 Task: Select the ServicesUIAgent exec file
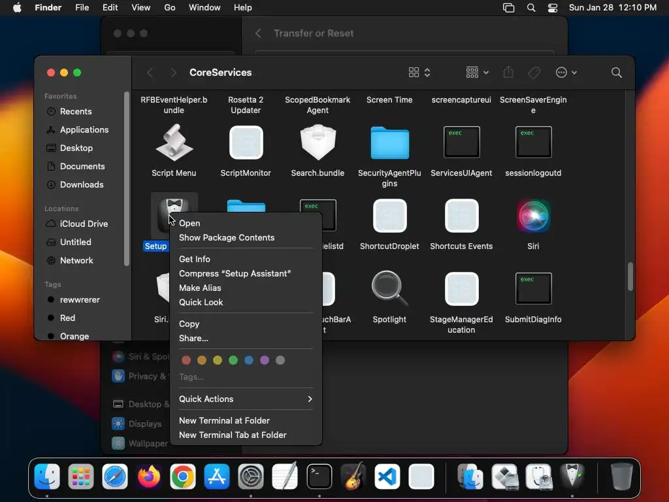pos(462,142)
